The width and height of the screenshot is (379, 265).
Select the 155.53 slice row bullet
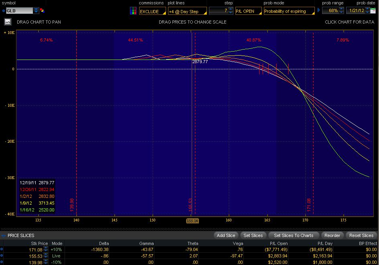click(x=2, y=255)
